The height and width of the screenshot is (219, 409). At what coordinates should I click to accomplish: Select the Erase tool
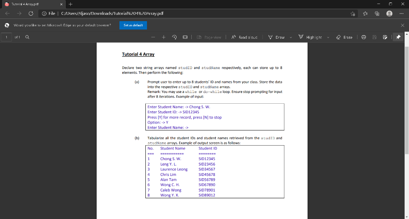(344, 37)
